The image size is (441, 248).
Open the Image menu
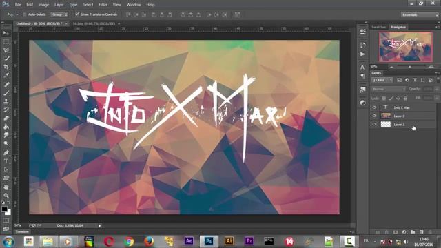pyautogui.click(x=43, y=5)
